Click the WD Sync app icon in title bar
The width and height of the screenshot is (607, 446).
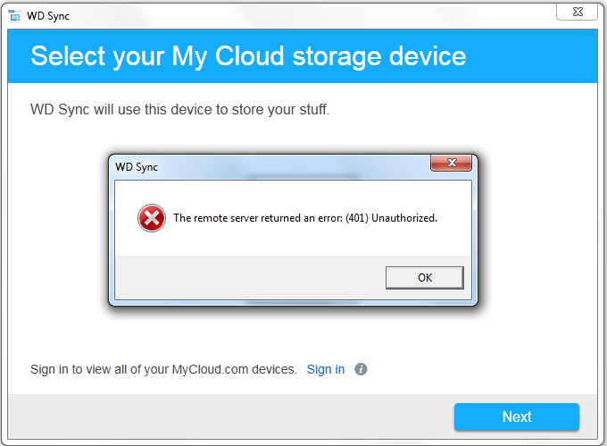pos(14,16)
